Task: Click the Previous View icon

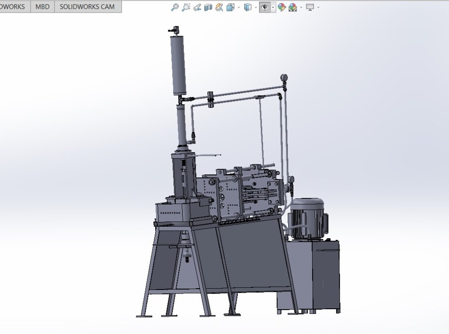Action: [197, 7]
